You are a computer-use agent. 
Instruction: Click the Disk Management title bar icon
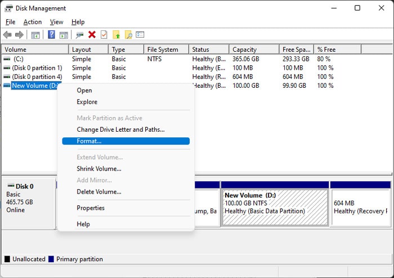(8, 8)
